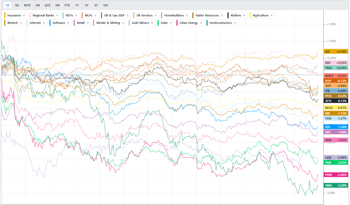The image size is (350, 205).
Task: Delete the Gold Miners chip
Action: pyautogui.click(x=152, y=23)
